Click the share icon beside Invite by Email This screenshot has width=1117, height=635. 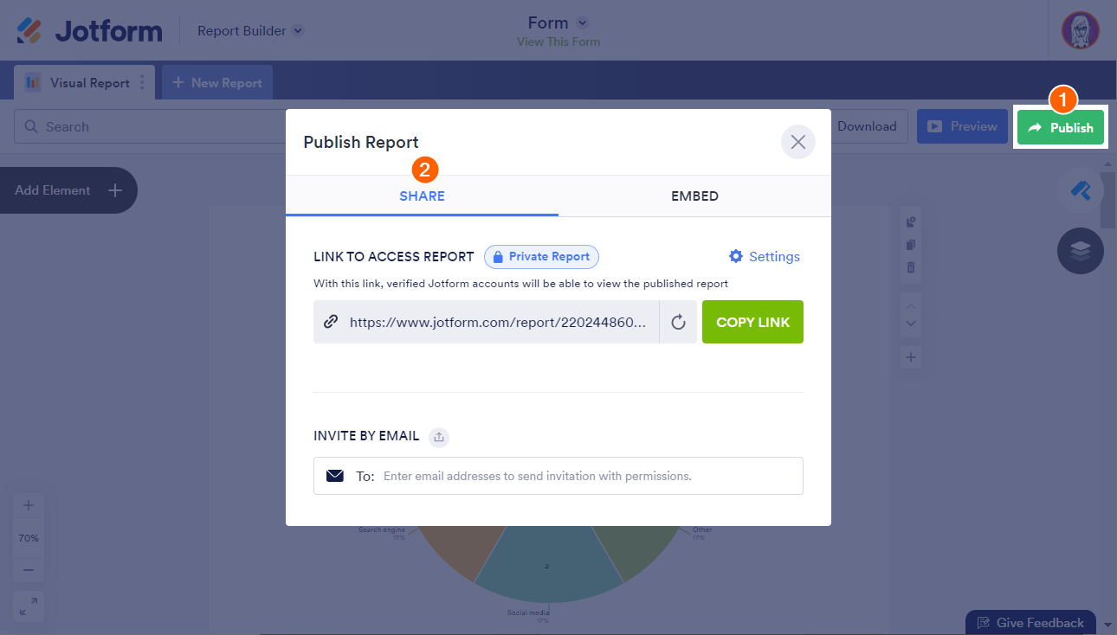pos(439,437)
